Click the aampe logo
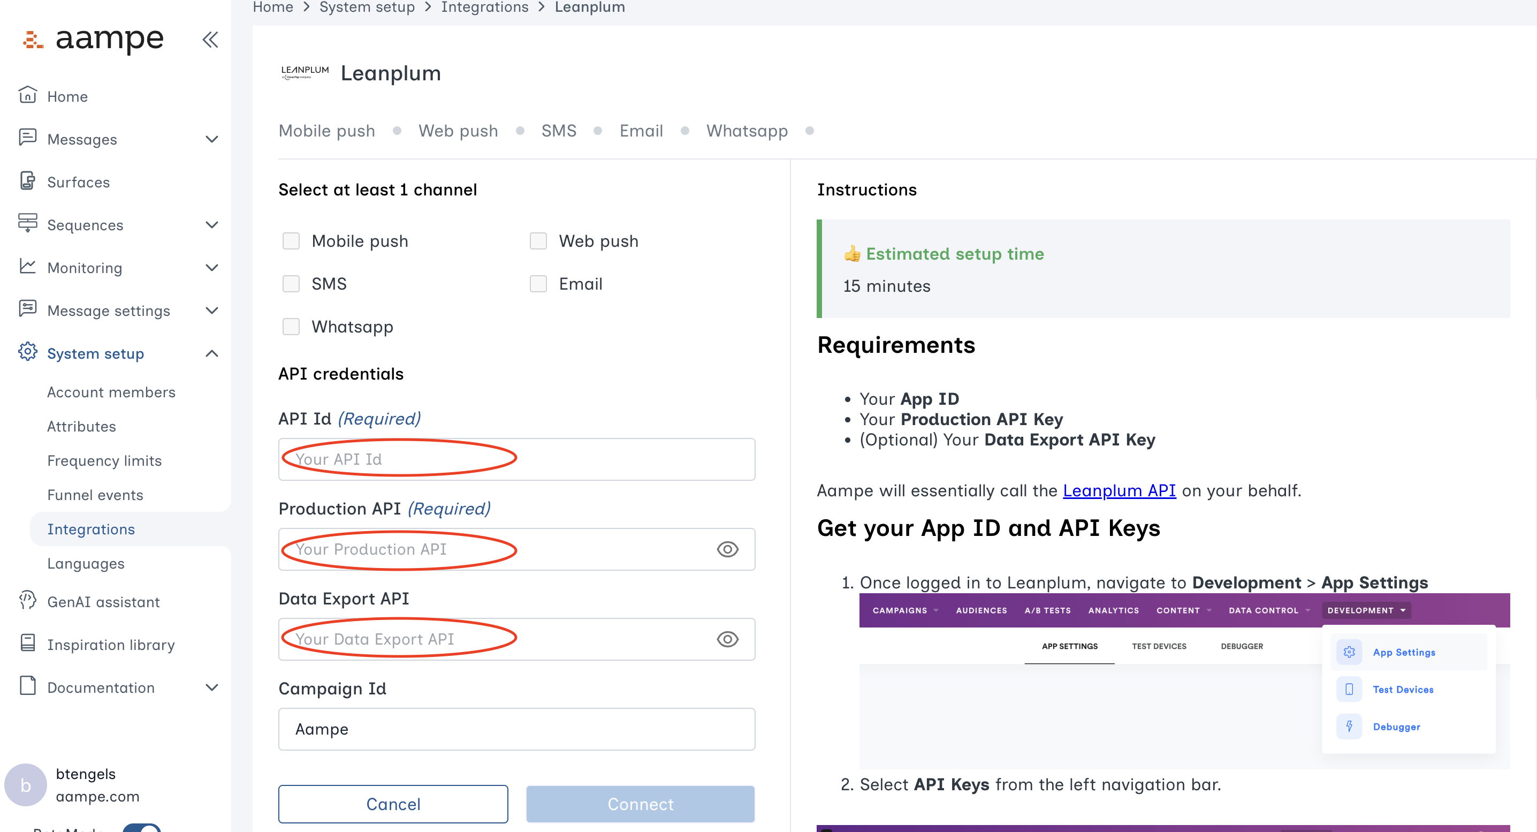The height and width of the screenshot is (832, 1537). [93, 40]
